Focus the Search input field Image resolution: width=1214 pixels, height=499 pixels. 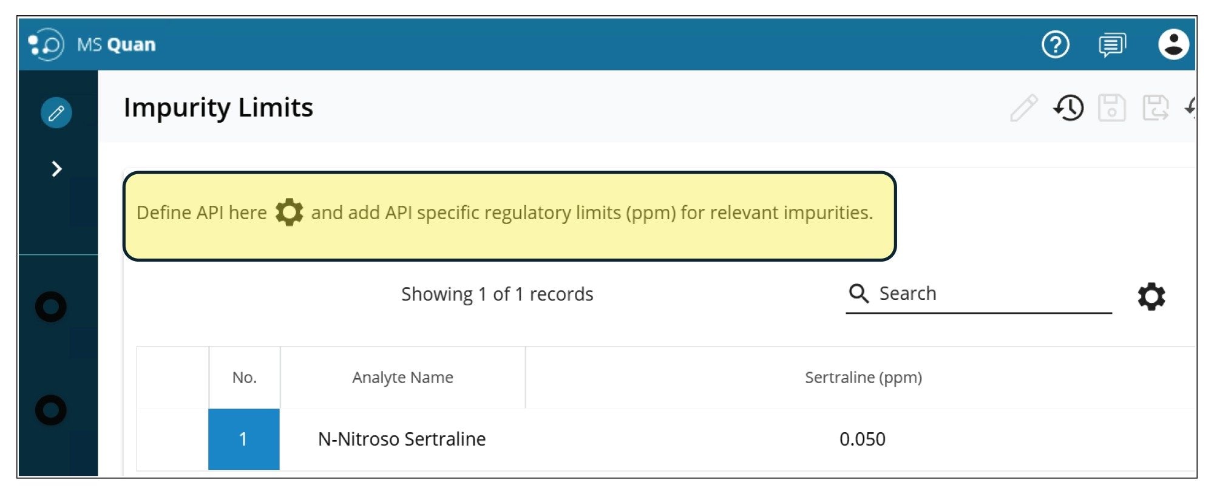(x=978, y=294)
